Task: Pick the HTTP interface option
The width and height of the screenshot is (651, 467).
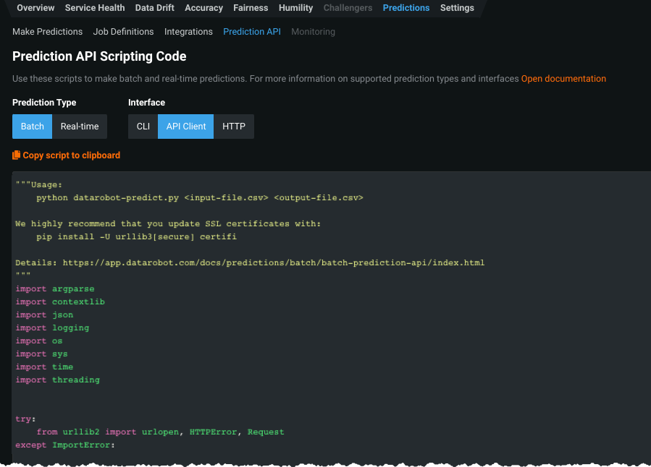Action: (234, 127)
